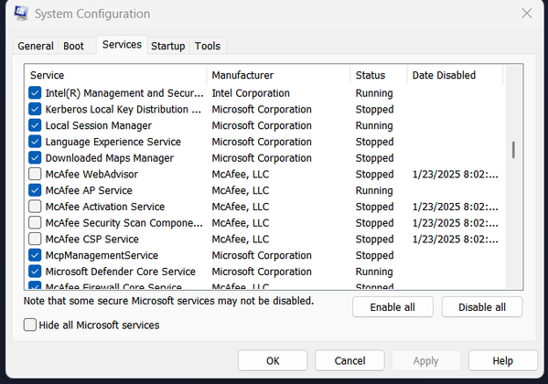Screen dimensions: 548x384
Task: Select Microsoft Defender Core Service name
Action: click(120, 272)
